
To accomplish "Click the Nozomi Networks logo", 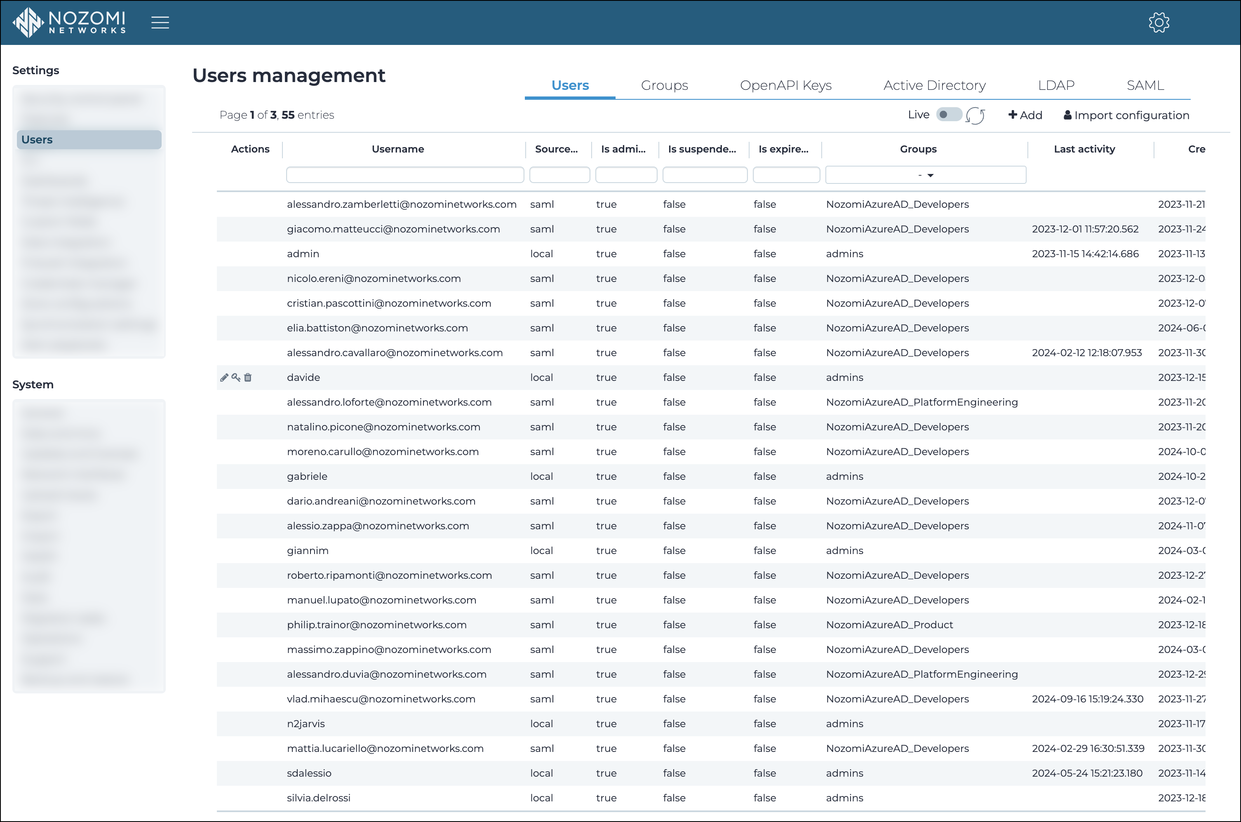I will click(70, 23).
